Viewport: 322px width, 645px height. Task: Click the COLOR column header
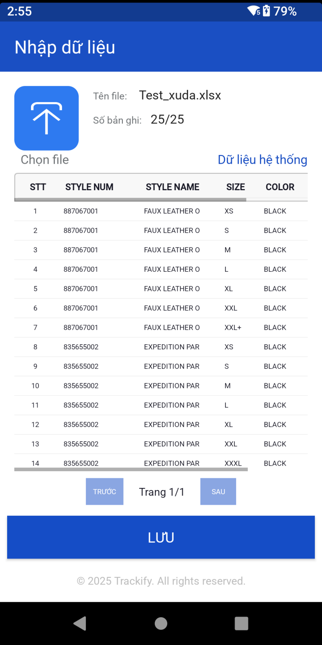280,187
